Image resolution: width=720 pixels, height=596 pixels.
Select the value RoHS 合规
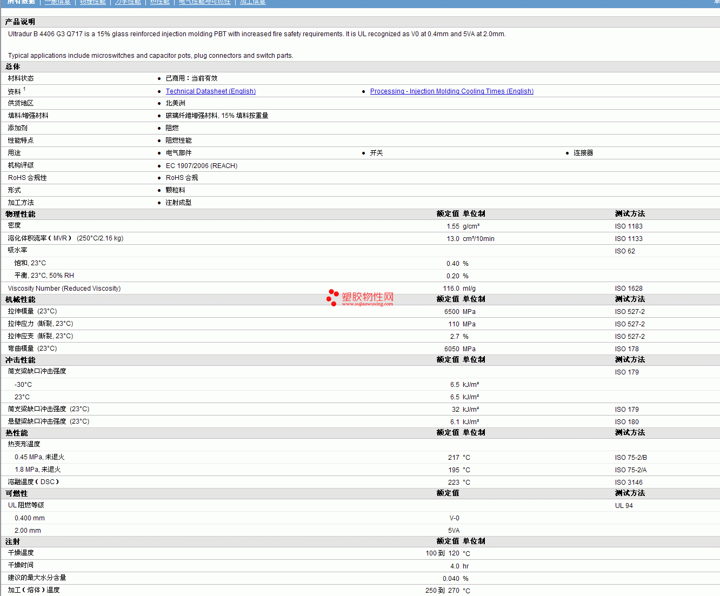(x=182, y=178)
